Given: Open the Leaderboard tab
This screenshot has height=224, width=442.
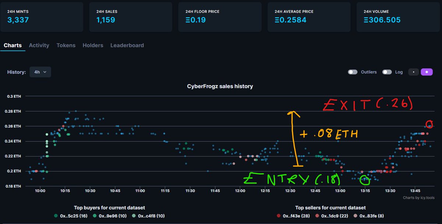Looking at the screenshot, I should [x=127, y=45].
